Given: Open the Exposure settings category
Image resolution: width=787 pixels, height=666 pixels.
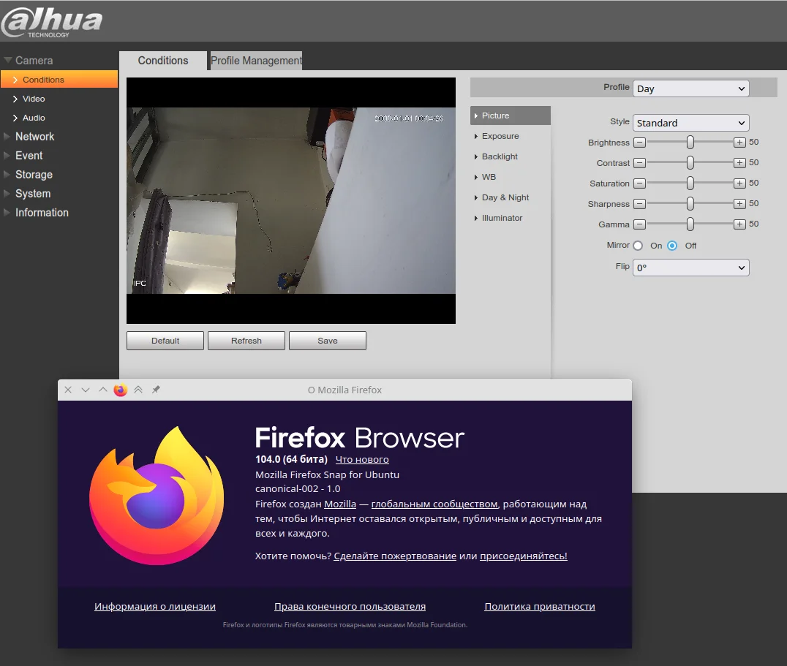Looking at the screenshot, I should click(x=500, y=136).
